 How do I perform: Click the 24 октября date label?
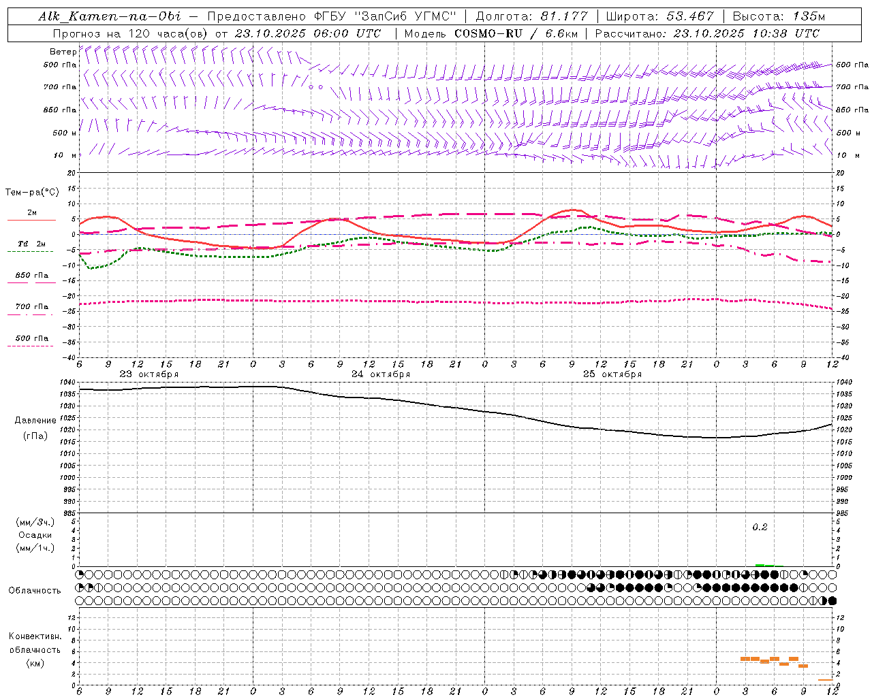pyautogui.click(x=381, y=374)
